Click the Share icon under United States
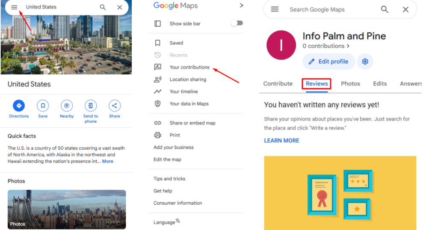The width and height of the screenshot is (438, 230). (115, 106)
